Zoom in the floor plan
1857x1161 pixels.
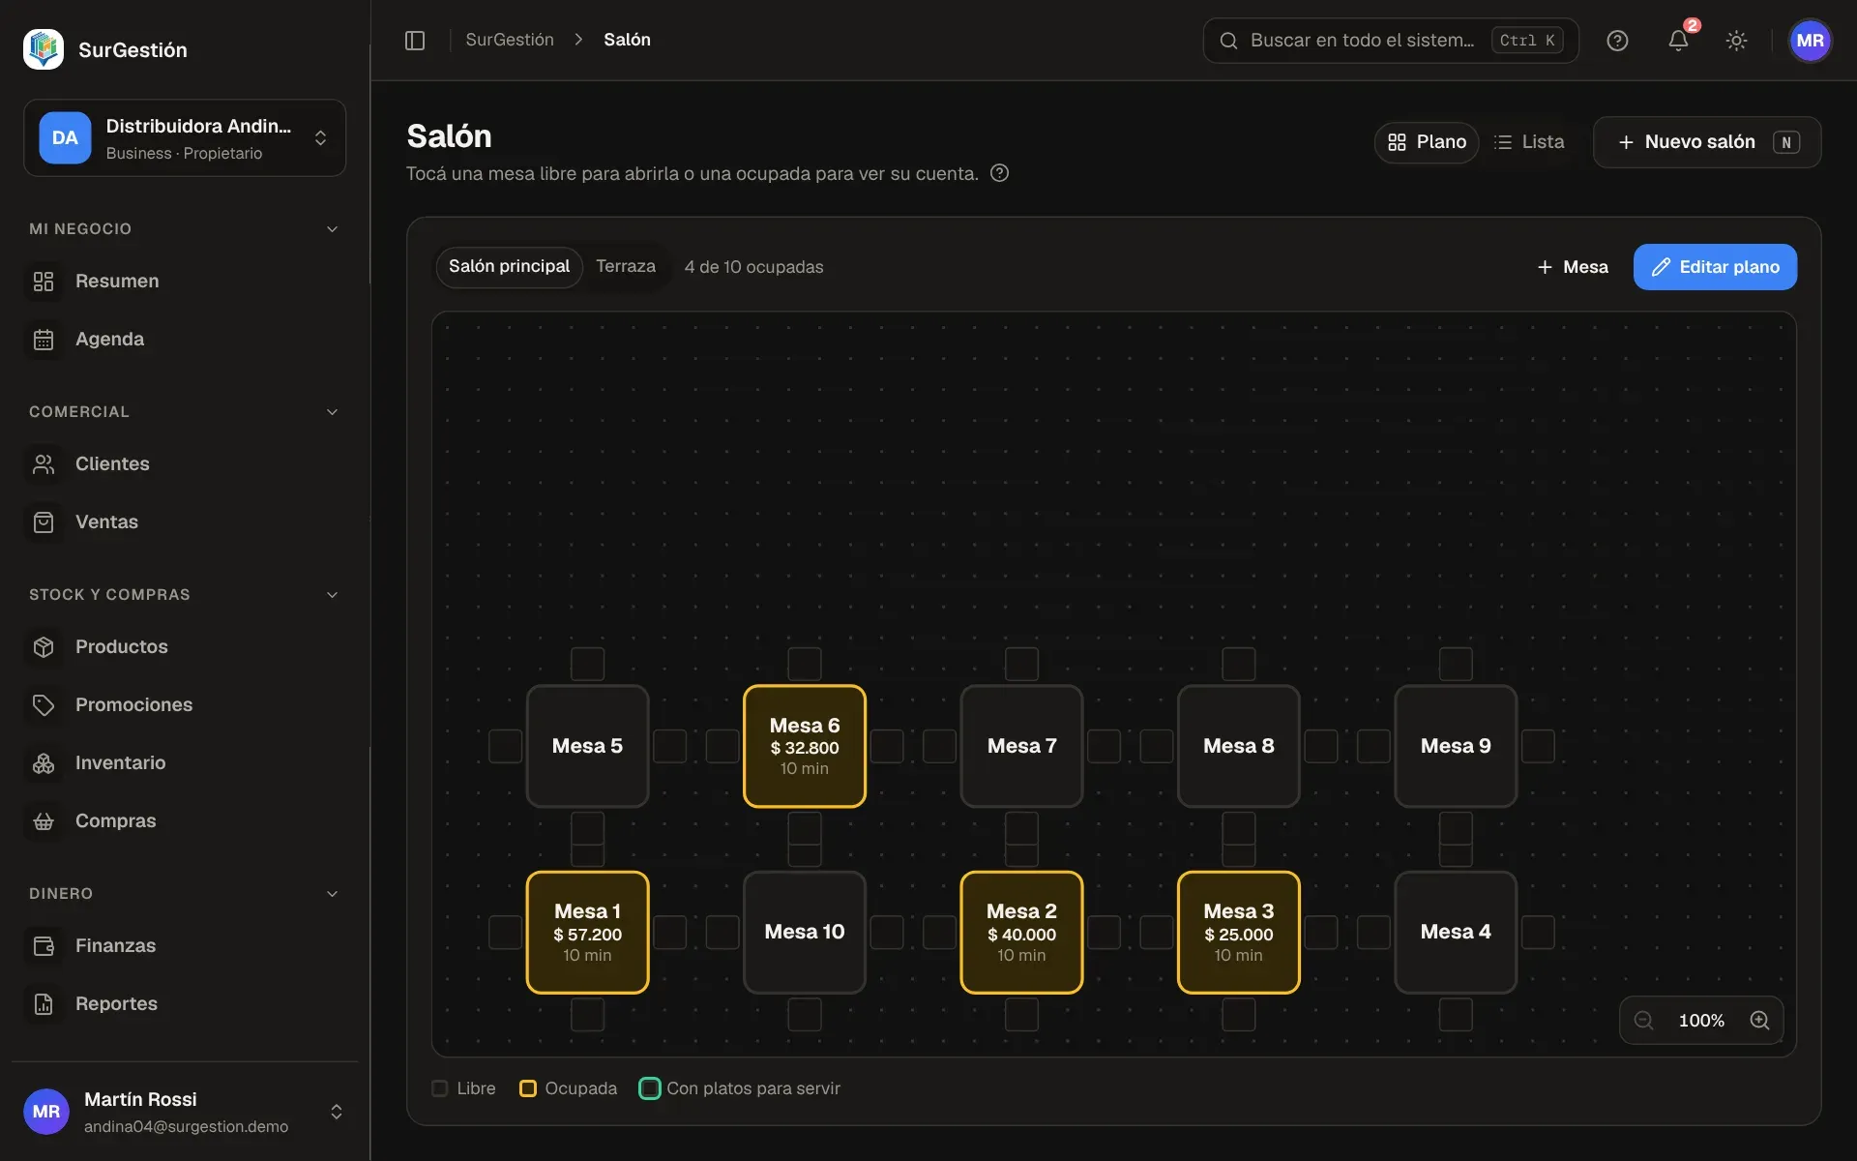(x=1759, y=1020)
